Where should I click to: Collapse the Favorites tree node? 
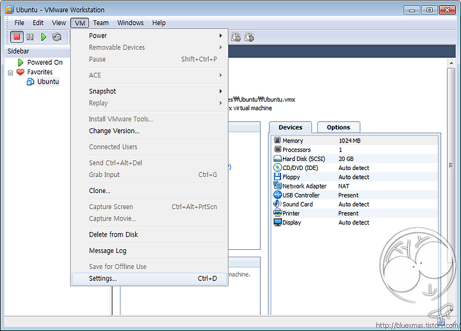tap(10, 73)
